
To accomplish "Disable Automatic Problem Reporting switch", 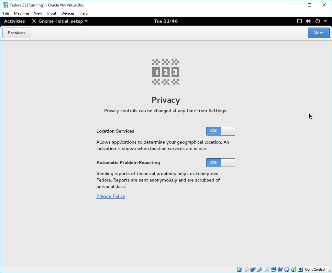I will click(x=221, y=162).
